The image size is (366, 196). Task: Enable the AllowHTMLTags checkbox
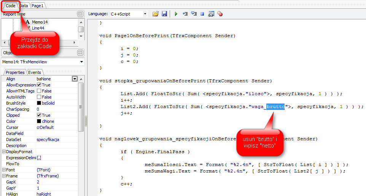[x=39, y=91]
